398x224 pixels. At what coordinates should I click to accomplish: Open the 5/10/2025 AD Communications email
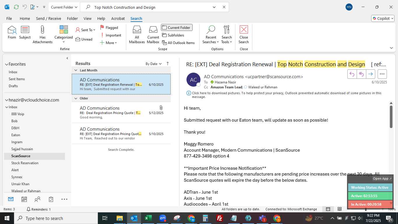pyautogui.click(x=121, y=134)
